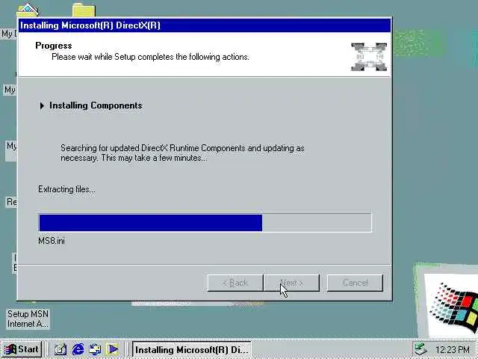Click the Setup MSN Internet A... desktop icon label
The width and height of the screenshot is (478, 359).
coord(28,319)
